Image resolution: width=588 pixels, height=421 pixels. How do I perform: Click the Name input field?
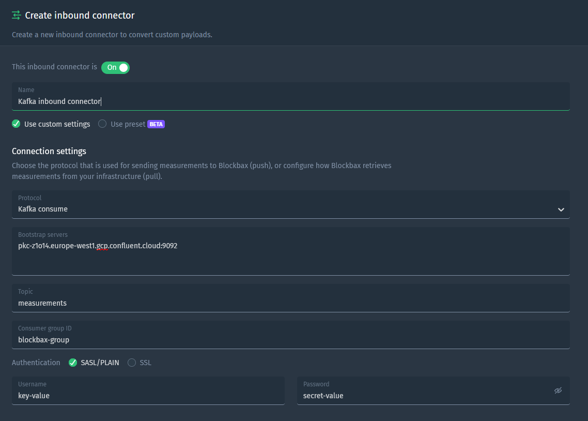coord(290,96)
